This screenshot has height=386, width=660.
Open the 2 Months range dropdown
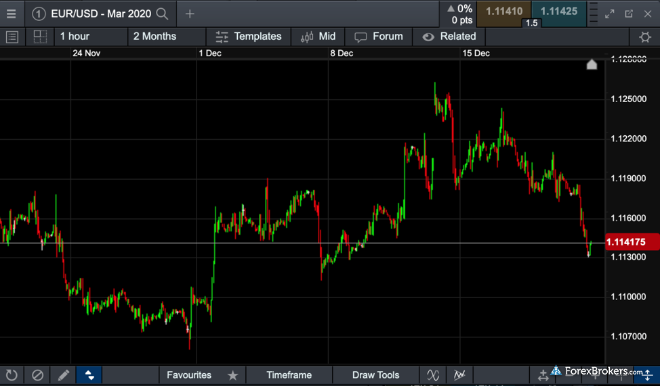pos(166,37)
